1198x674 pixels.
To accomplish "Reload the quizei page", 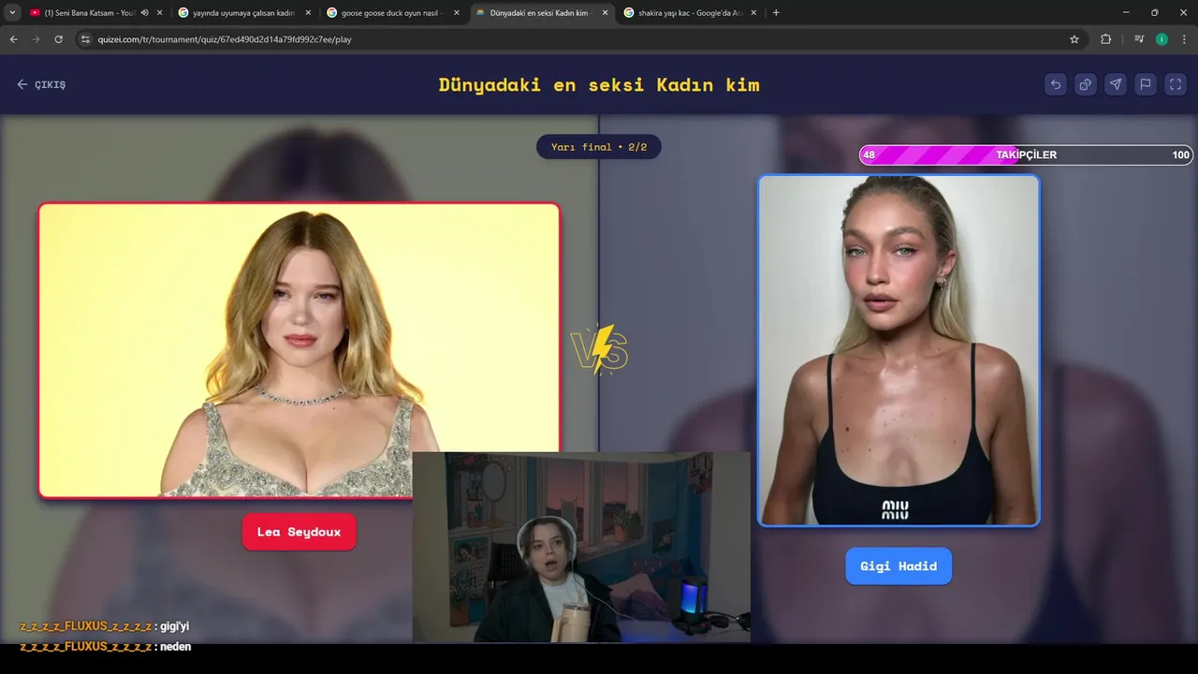I will click(x=58, y=39).
